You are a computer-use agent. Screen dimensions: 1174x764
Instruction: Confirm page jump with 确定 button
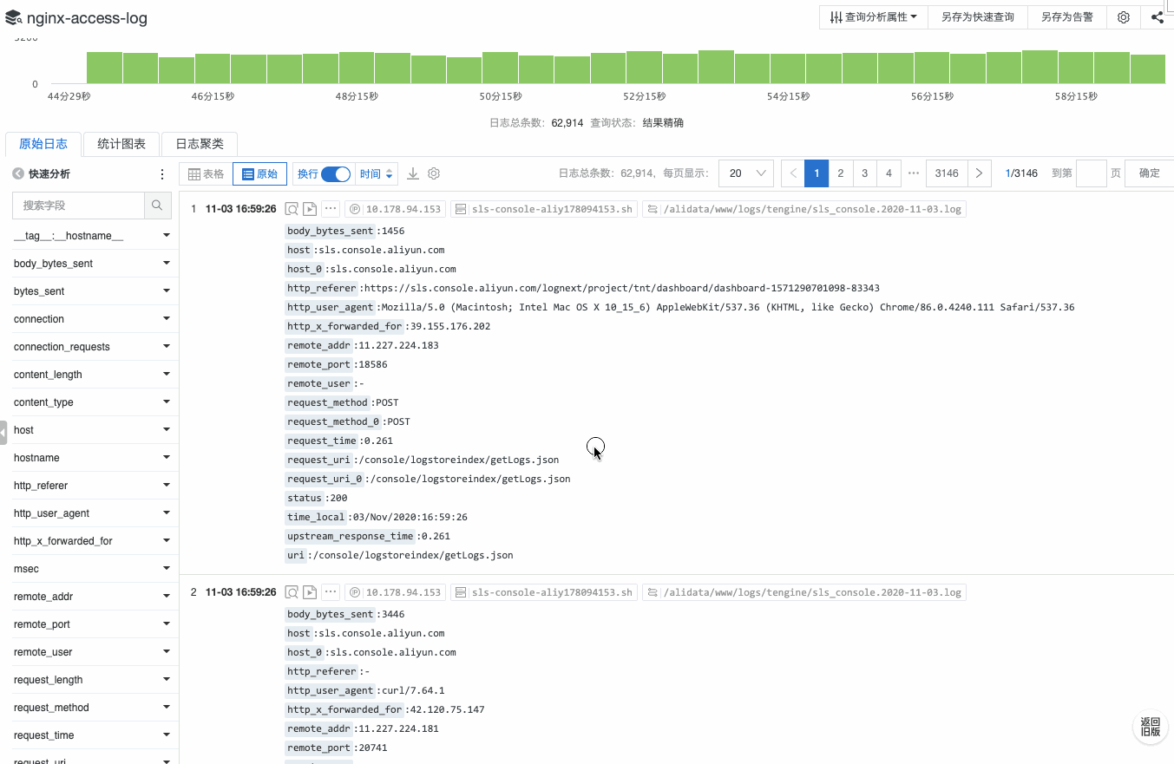pos(1150,173)
